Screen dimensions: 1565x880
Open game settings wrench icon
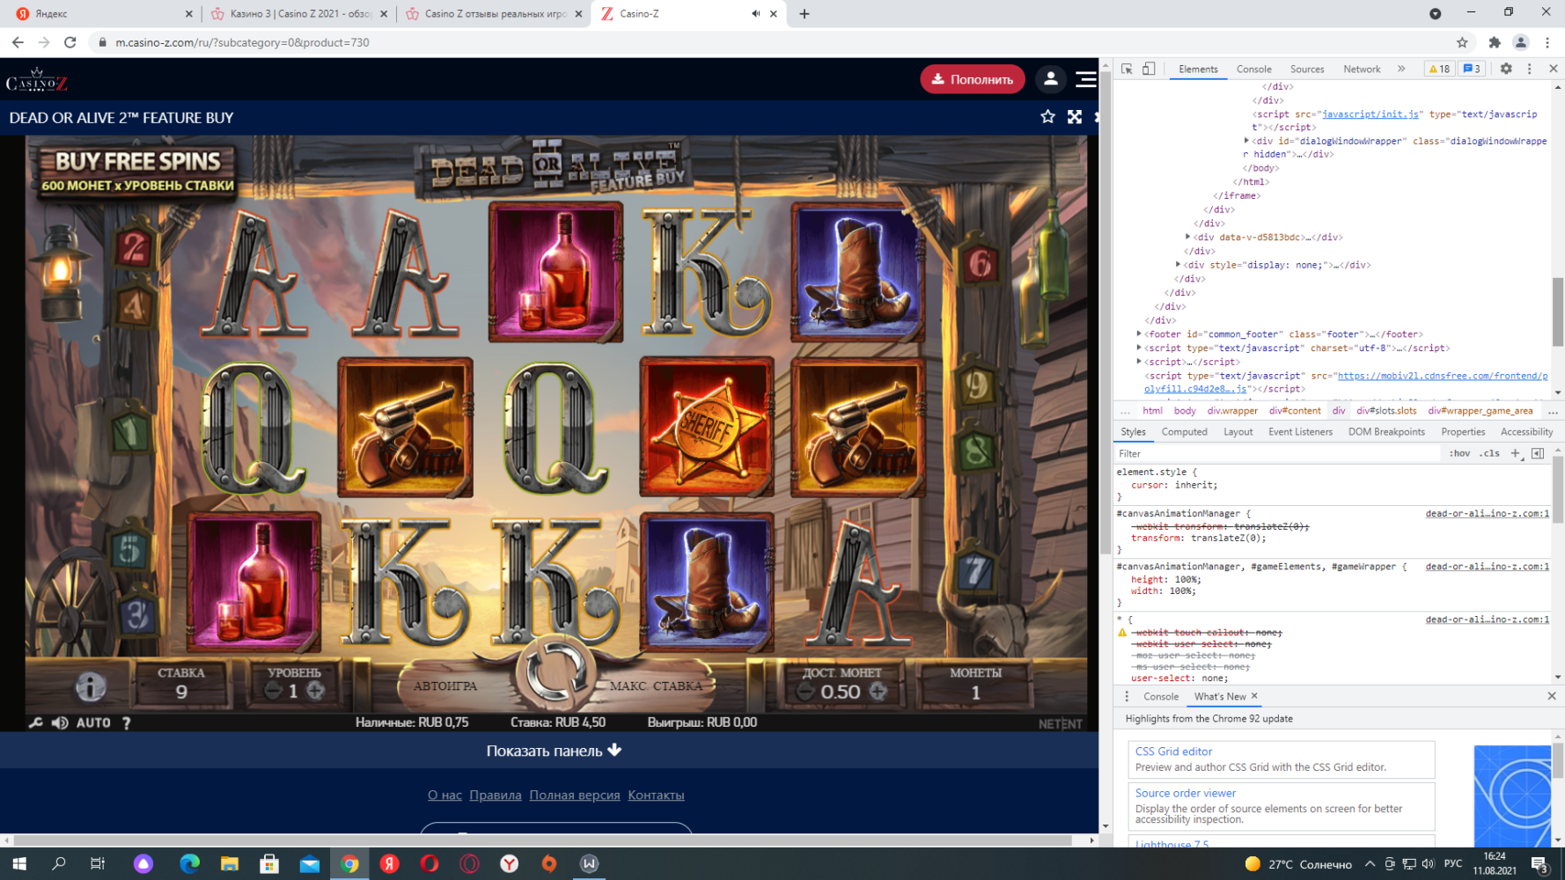35,722
